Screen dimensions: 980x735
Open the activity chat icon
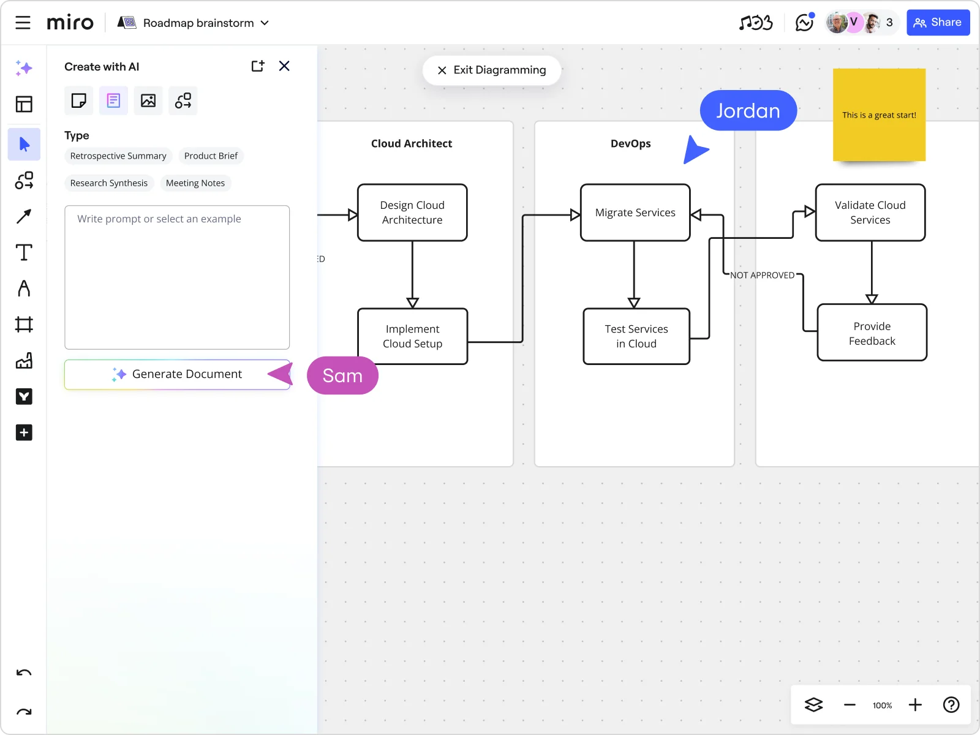coord(804,23)
